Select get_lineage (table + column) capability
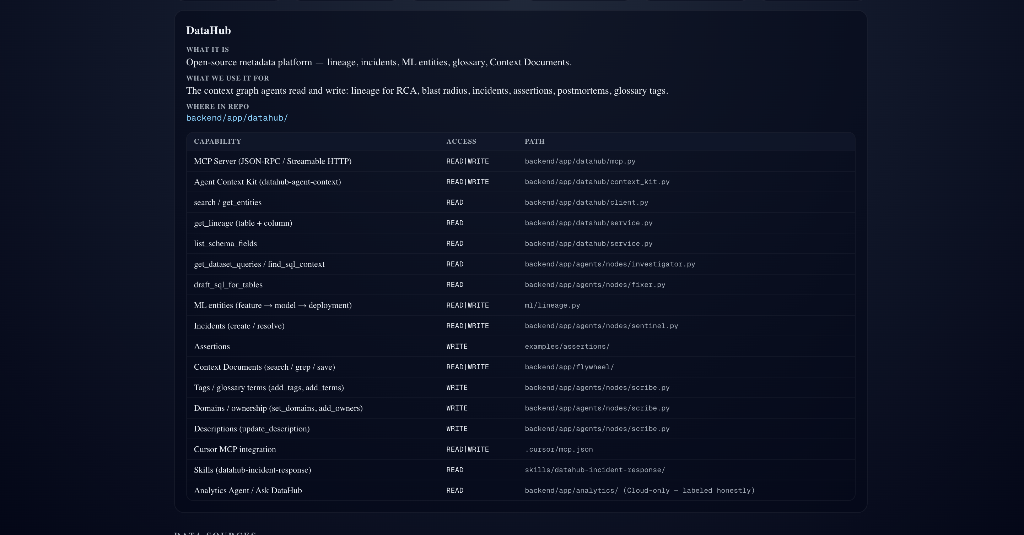Screen dimensions: 1024x535 [x=243, y=223]
